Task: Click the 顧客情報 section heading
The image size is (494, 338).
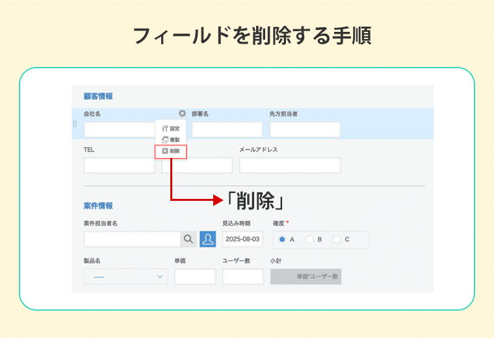Action: click(x=98, y=96)
